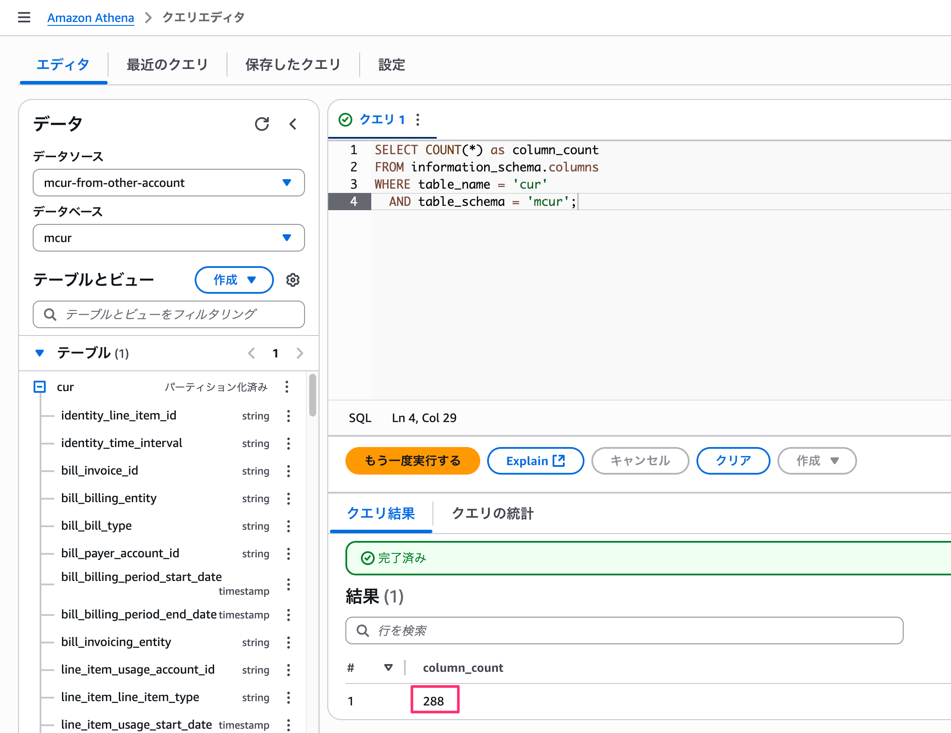
Task: Open actions menu for bill_invoice_id column
Action: 288,471
